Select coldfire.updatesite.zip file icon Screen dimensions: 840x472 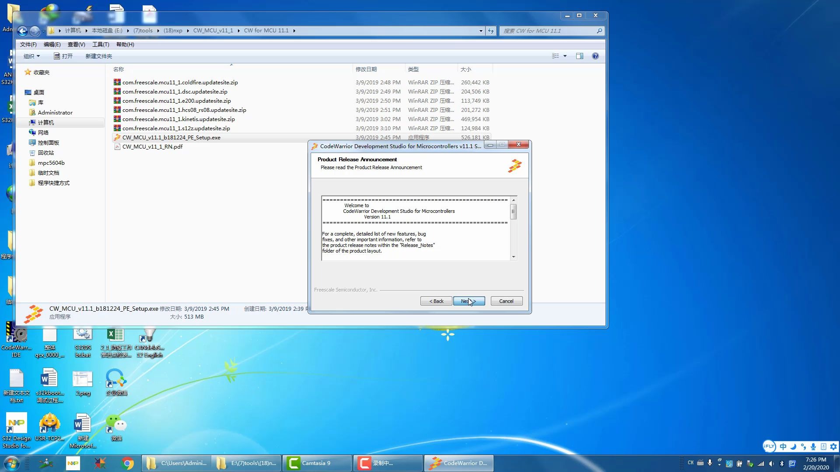pos(117,82)
